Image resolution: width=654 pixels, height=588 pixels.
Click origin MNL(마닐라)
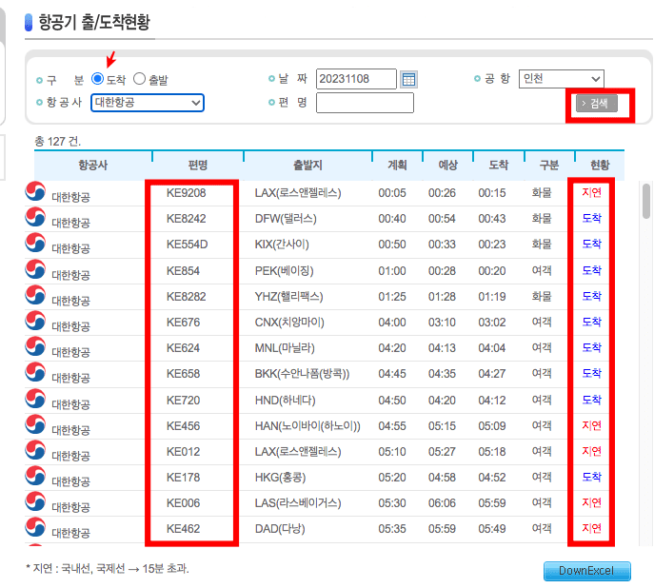(285, 348)
